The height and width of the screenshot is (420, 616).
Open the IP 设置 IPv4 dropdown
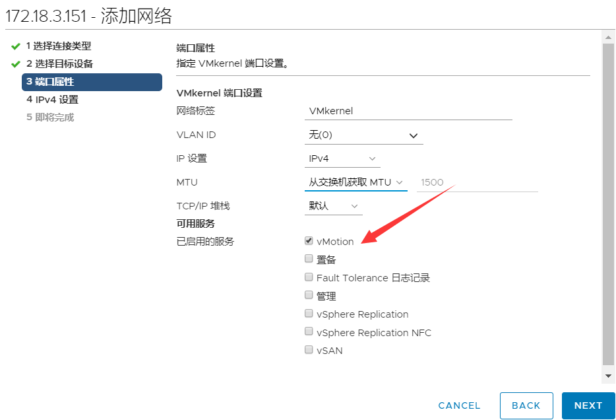tap(342, 159)
